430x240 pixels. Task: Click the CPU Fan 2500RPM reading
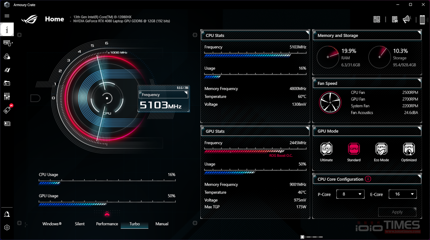click(x=410, y=92)
